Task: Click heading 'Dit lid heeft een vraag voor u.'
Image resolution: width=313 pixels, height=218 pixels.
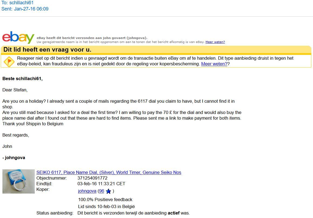Action: tap(47, 50)
